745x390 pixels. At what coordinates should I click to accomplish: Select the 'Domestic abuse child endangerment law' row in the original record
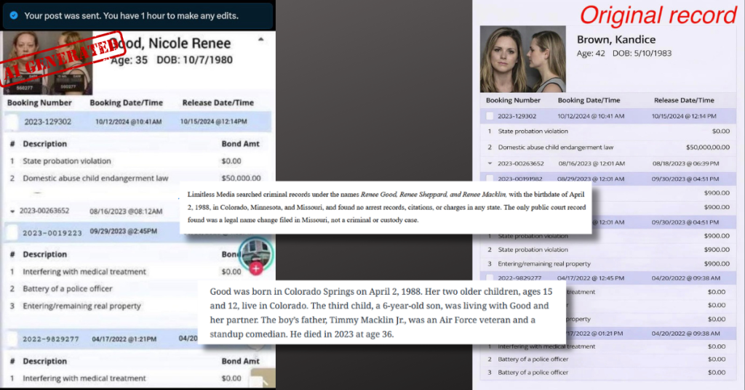555,147
